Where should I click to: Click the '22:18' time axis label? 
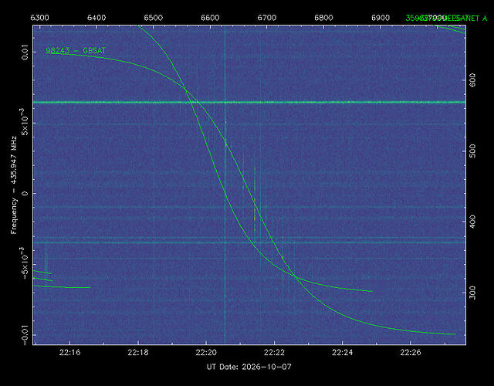coord(138,353)
